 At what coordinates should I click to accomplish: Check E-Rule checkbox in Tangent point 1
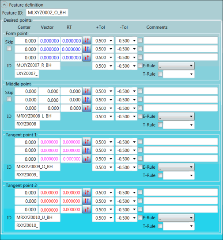tap(140, 167)
